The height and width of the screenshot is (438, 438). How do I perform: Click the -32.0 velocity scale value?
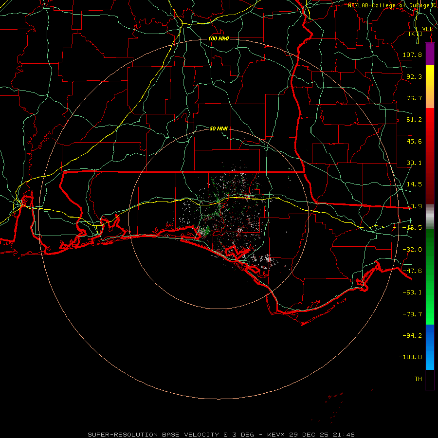click(x=412, y=250)
